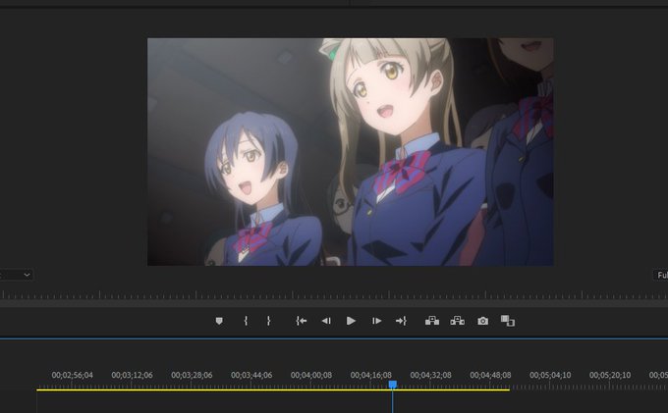
Task: Click timecode 00;03;28;06 on timeline ruler
Action: (192, 375)
